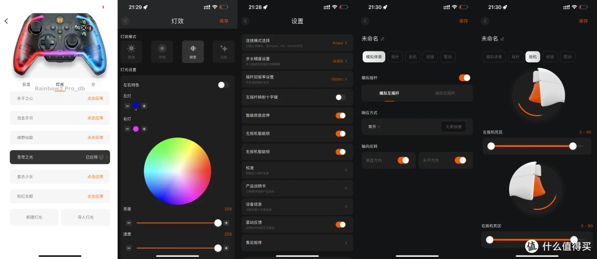Open more options dots for 绿野仙踪
597x259 pixels.
click(x=107, y=138)
